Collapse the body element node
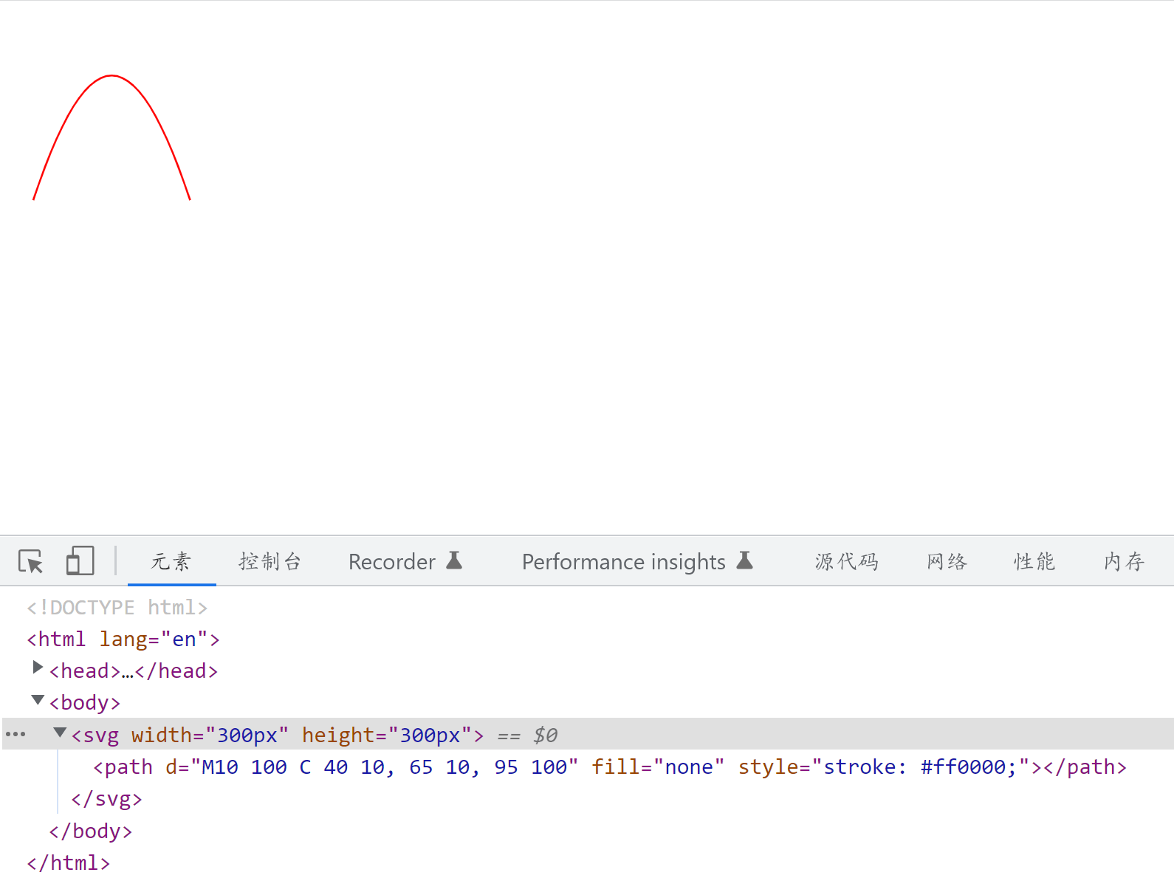 click(38, 699)
